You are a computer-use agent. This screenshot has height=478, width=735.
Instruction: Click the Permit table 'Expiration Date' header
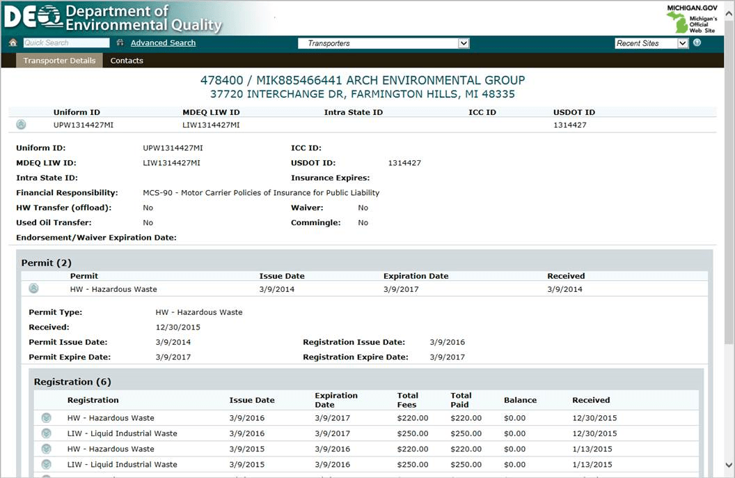click(416, 276)
